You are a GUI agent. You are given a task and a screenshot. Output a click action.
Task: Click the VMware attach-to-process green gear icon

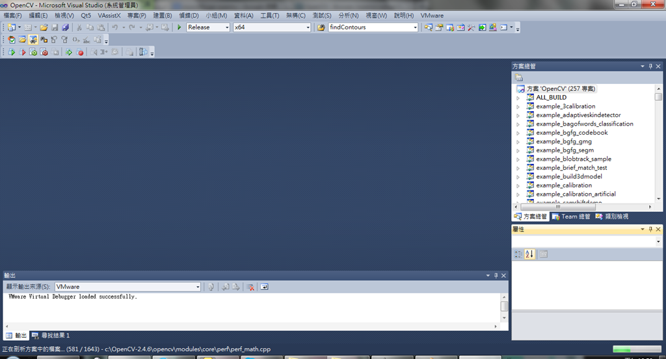pyautogui.click(x=33, y=52)
